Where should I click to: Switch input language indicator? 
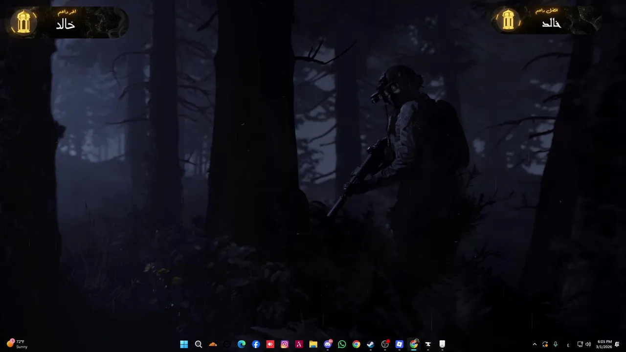[568, 345]
